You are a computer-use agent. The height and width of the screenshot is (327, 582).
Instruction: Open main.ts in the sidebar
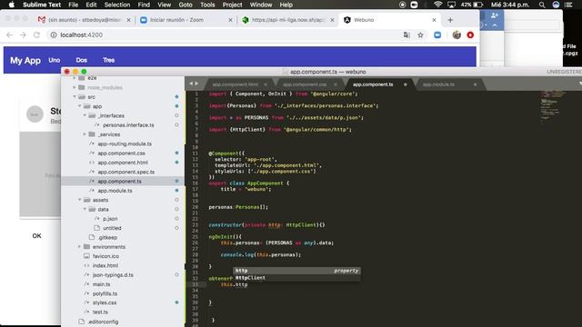(101, 284)
